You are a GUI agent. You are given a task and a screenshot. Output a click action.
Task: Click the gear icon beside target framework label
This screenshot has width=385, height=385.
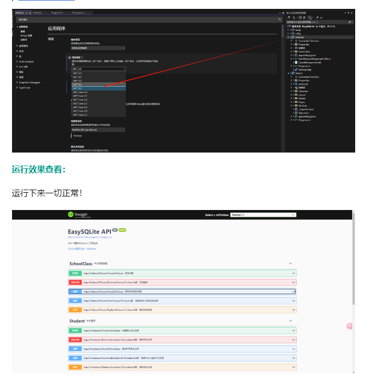click(x=70, y=57)
